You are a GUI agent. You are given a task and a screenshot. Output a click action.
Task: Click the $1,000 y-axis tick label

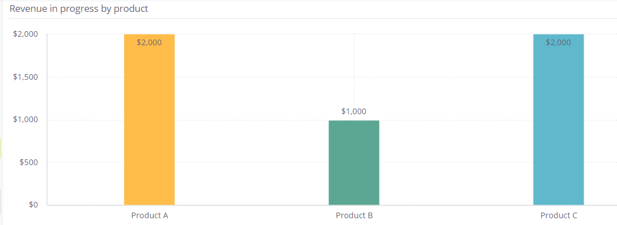click(x=26, y=119)
